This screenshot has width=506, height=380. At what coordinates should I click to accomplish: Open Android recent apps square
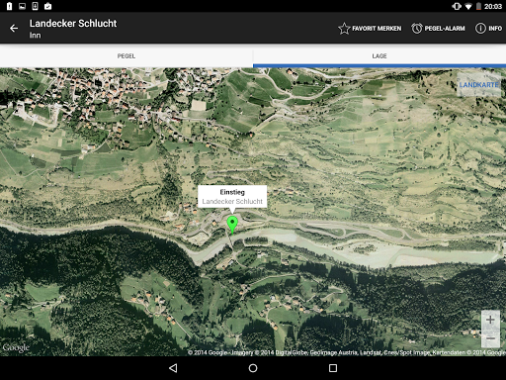point(333,368)
